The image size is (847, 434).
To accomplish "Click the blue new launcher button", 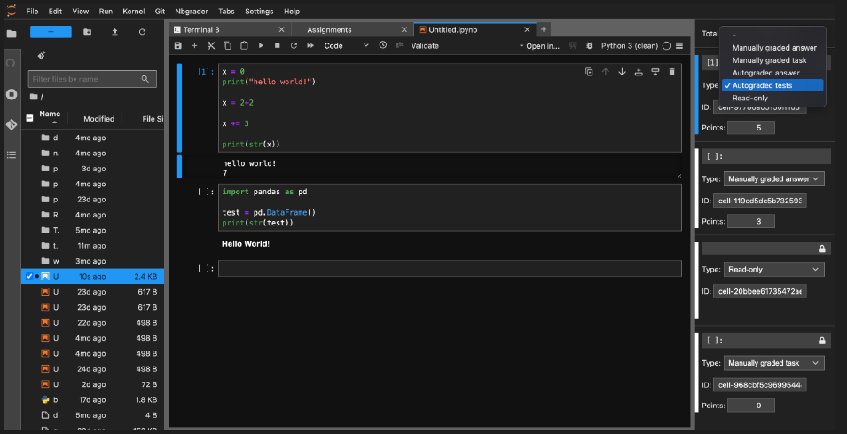I will click(x=51, y=32).
